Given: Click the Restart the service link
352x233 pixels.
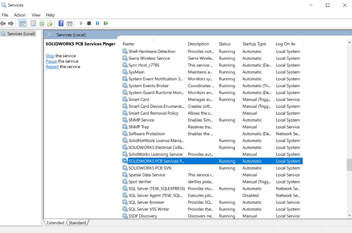Looking at the screenshot, I should click(x=52, y=67).
